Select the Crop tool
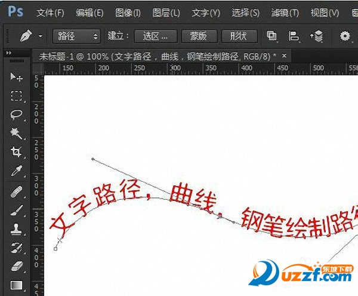This screenshot has width=358, height=296. pos(16,152)
